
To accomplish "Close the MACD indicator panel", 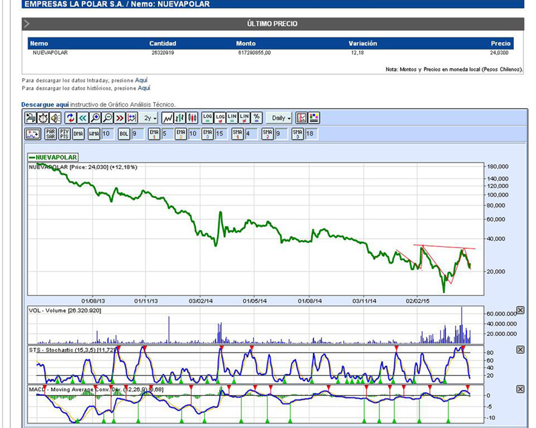I will (520, 389).
